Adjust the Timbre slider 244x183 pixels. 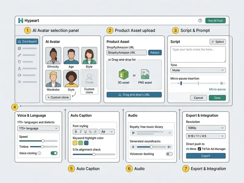[x=42, y=147]
